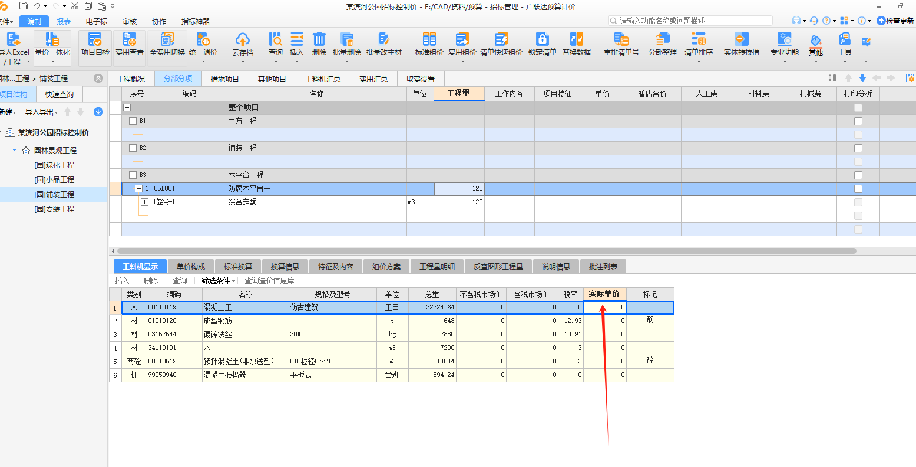Click the 清单快速组价 icon
The image size is (916, 467).
501,39
